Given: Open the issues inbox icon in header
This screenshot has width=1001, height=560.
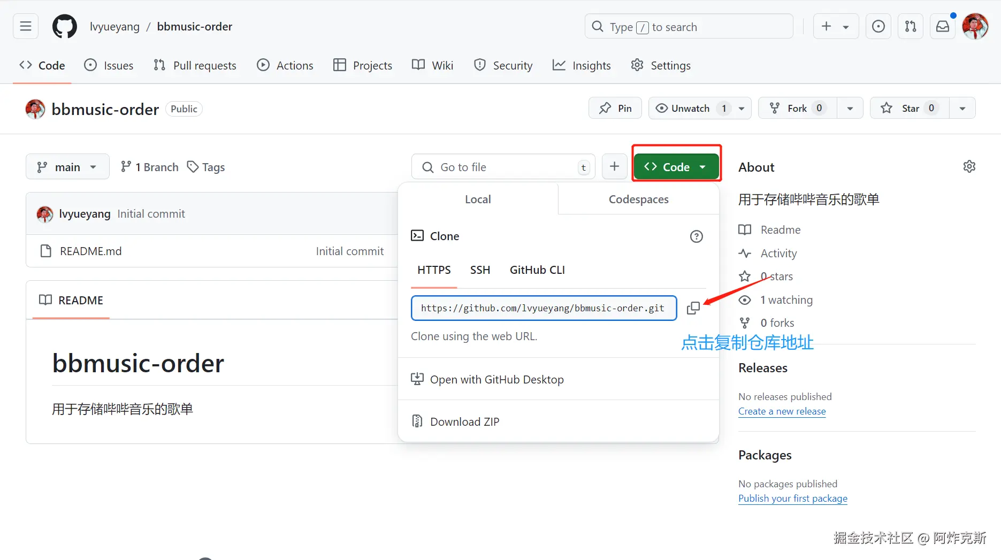Looking at the screenshot, I should click(x=878, y=26).
